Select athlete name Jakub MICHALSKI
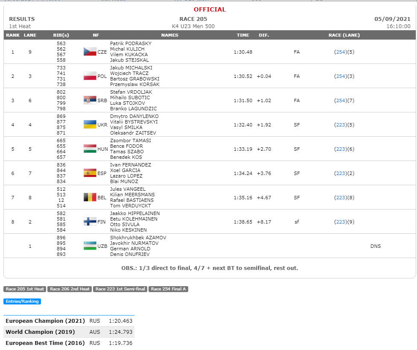The width and height of the screenshot is (417, 350). point(131,68)
